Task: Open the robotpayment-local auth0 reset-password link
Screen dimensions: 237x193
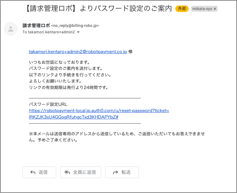Action: point(99,114)
